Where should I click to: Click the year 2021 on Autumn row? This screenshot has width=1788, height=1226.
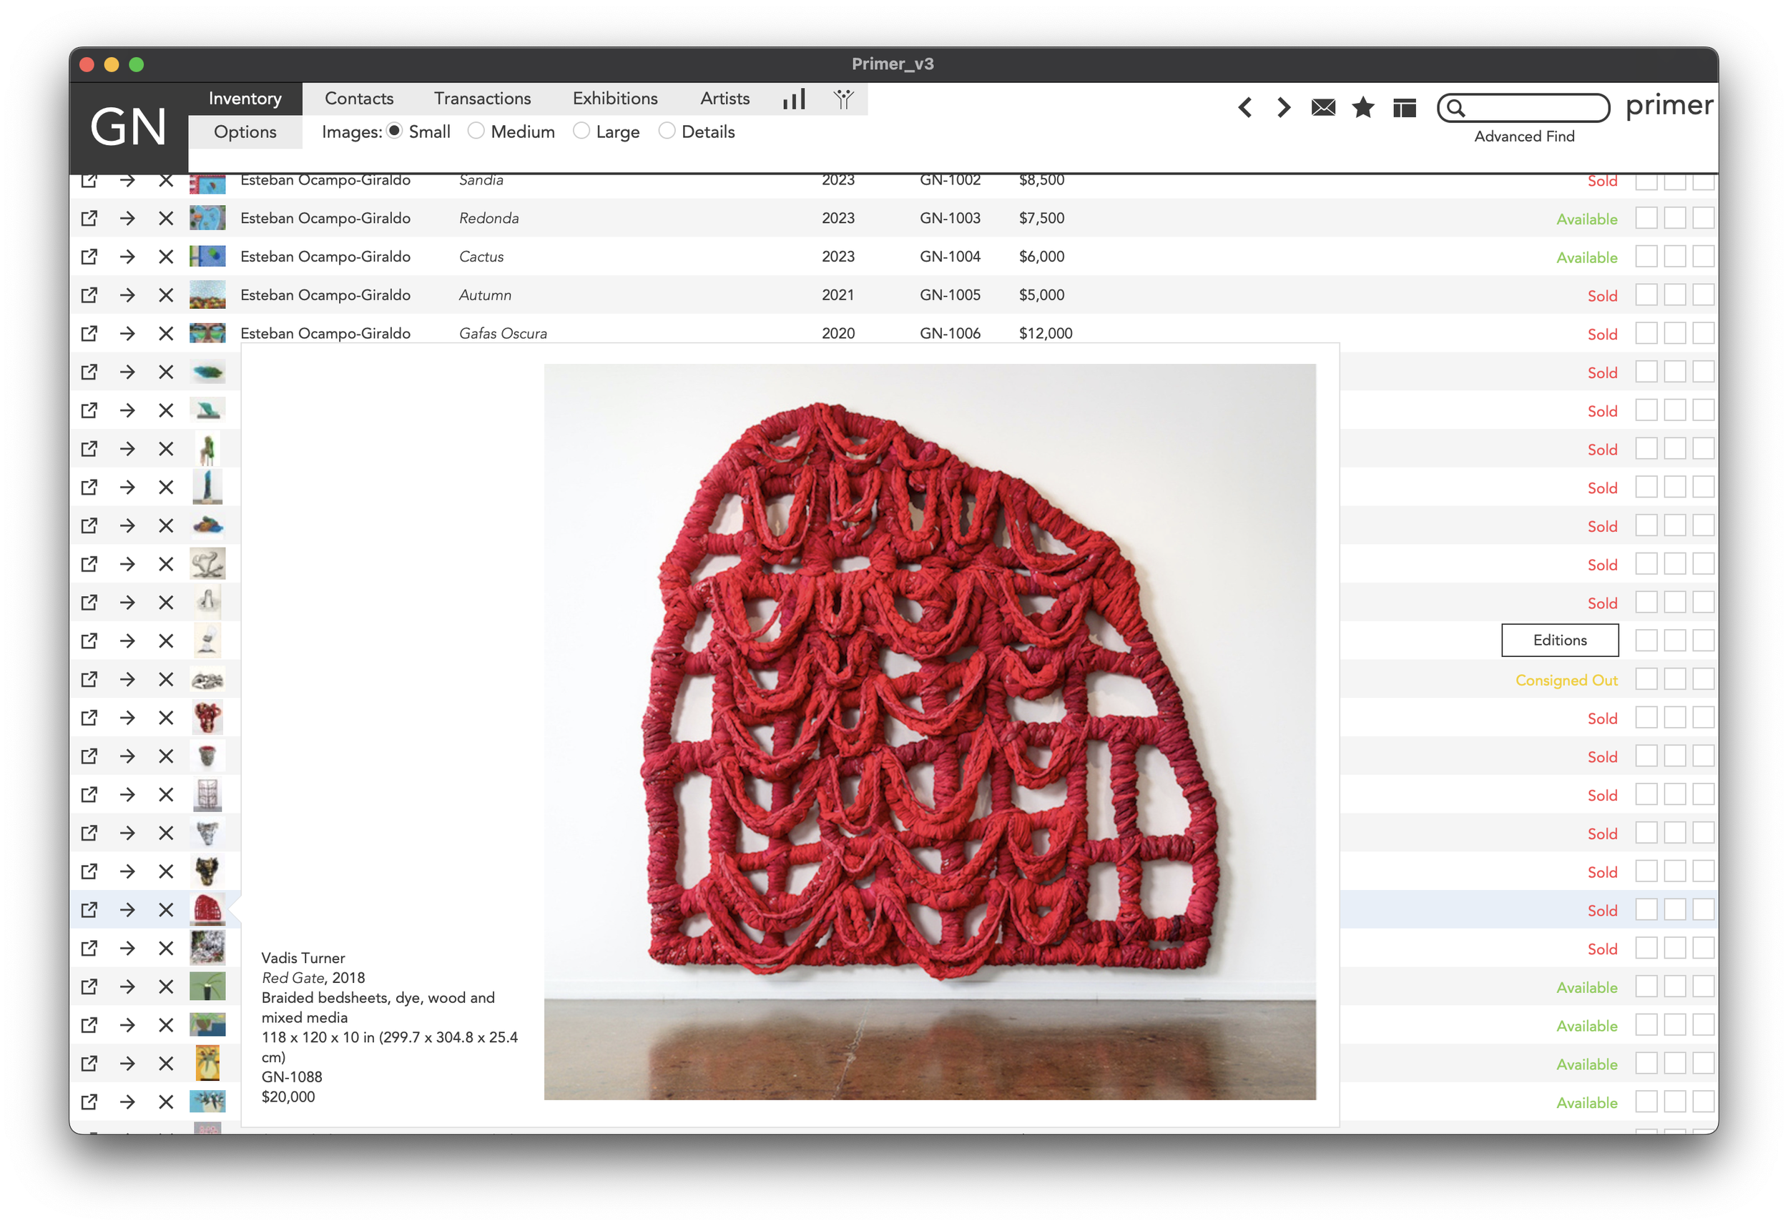click(x=837, y=295)
